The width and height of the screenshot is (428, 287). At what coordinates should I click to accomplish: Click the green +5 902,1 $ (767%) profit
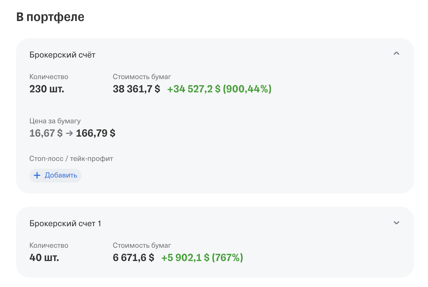click(202, 258)
